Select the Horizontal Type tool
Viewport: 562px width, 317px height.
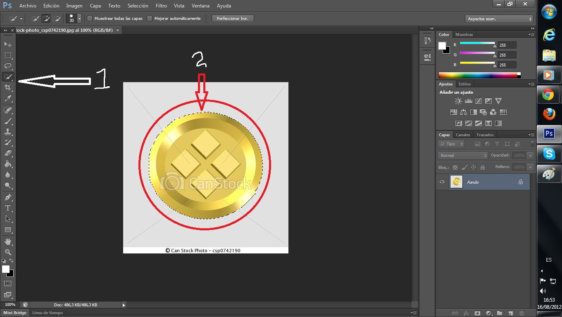point(7,208)
